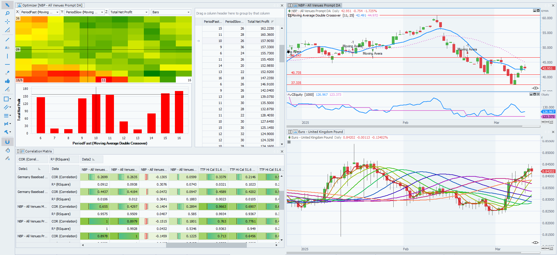The height and width of the screenshot is (255, 557).
Task: Select the Euro - United Kingdom Pound tab
Action: 320,132
